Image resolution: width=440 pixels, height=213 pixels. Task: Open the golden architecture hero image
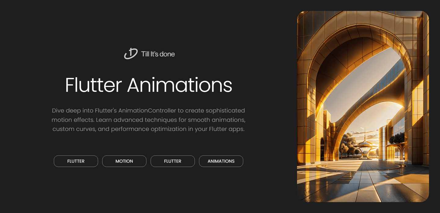pos(363,107)
